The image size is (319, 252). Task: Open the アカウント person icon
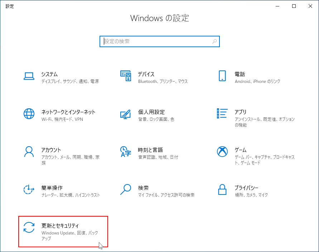click(x=29, y=152)
